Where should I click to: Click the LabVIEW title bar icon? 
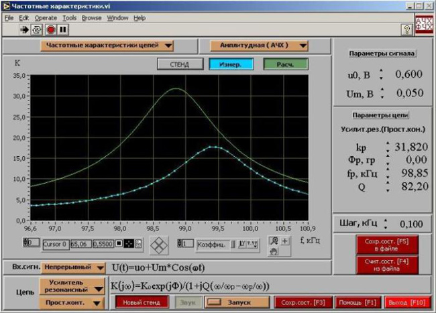point(5,6)
